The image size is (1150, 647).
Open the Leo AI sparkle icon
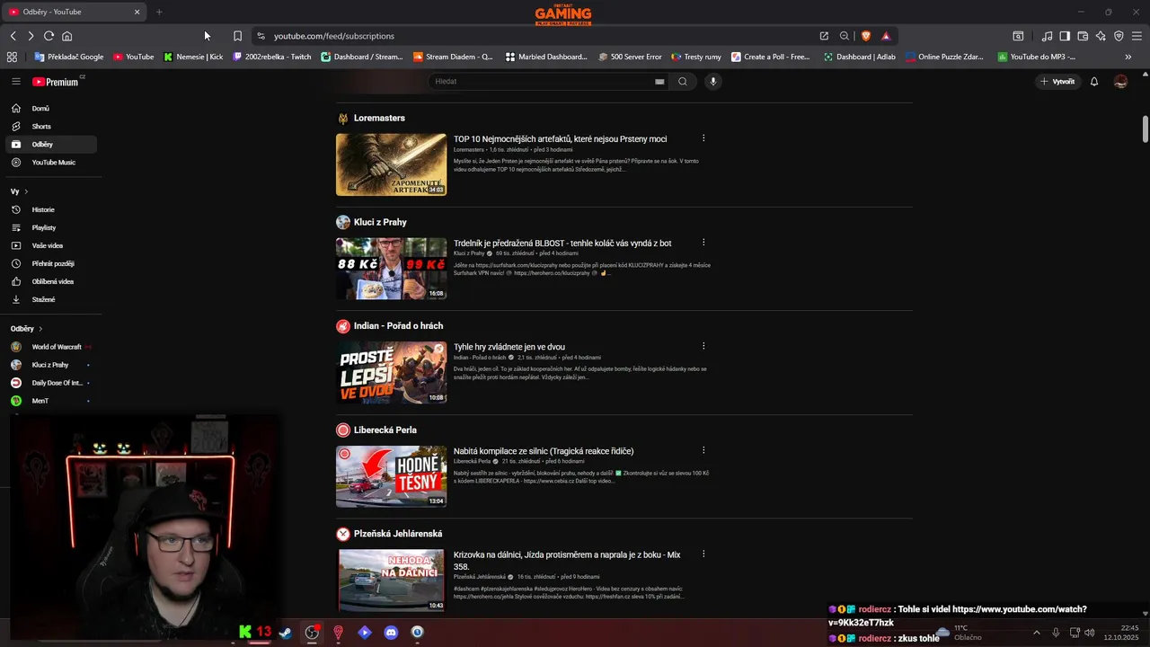[x=1101, y=36]
